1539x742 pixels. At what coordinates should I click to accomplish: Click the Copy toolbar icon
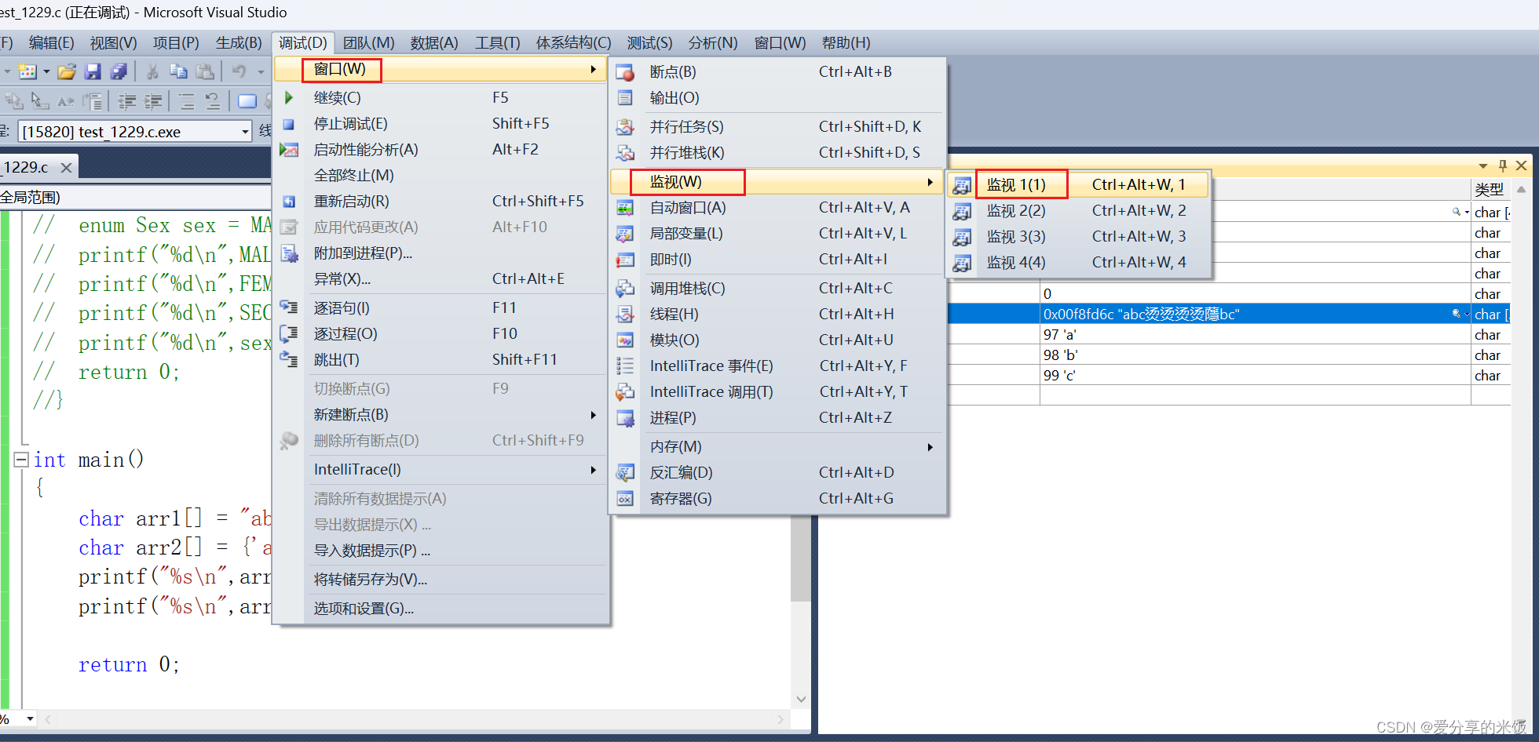click(179, 72)
